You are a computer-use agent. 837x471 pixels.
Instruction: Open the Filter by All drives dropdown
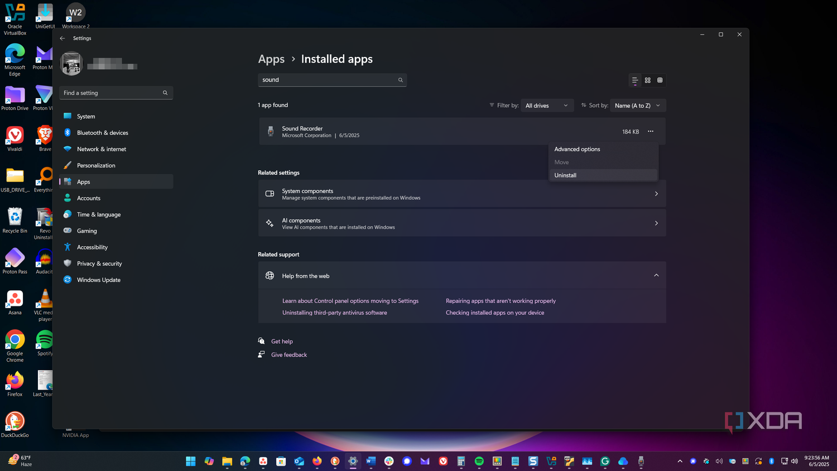[547, 105]
